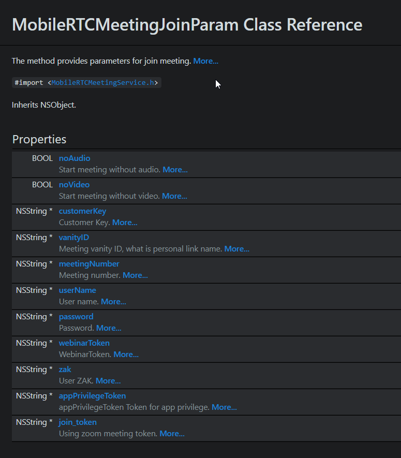The image size is (401, 458).
Task: Click More next to 'Start meeting without audio'
Action: tap(175, 170)
